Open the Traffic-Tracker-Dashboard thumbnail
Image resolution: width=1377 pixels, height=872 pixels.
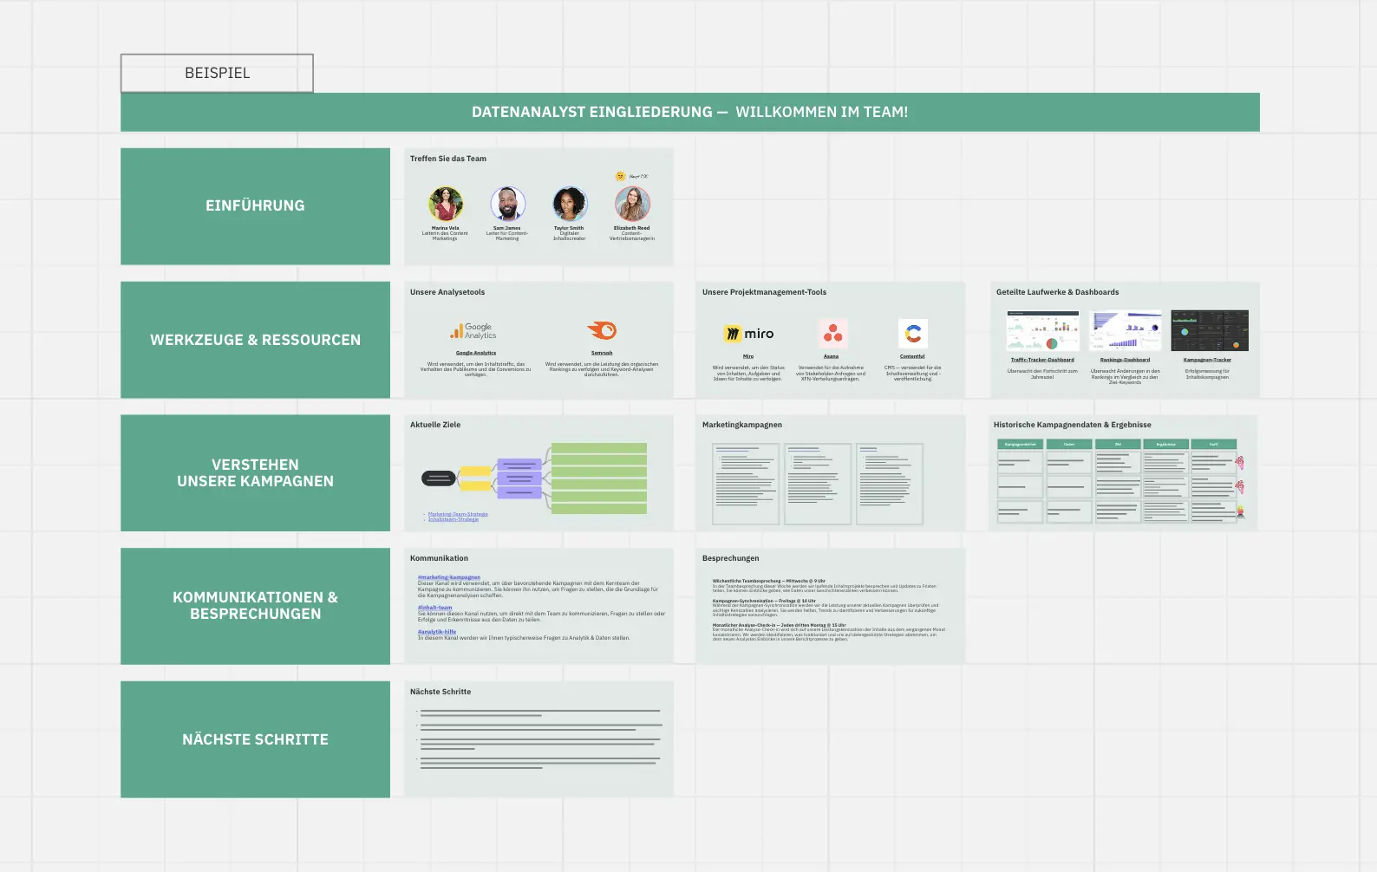pos(1042,331)
